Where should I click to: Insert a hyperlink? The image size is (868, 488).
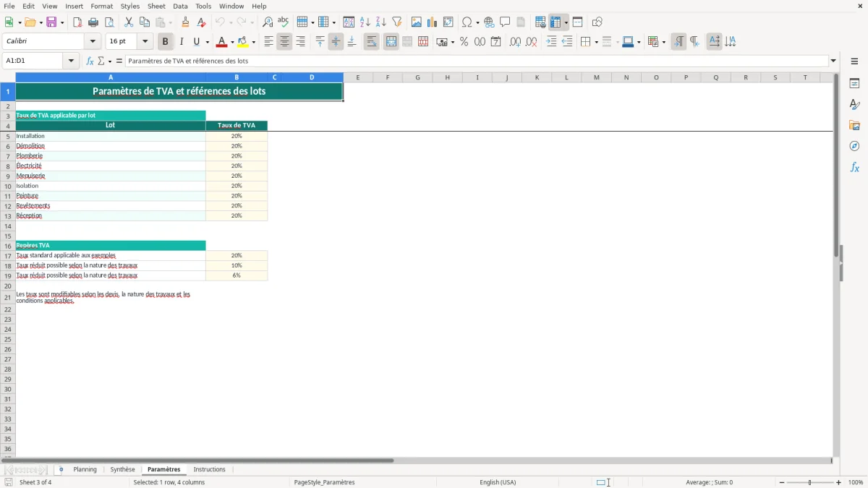coord(489,22)
